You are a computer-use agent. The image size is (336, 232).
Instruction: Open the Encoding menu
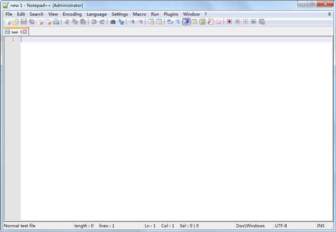tap(72, 14)
